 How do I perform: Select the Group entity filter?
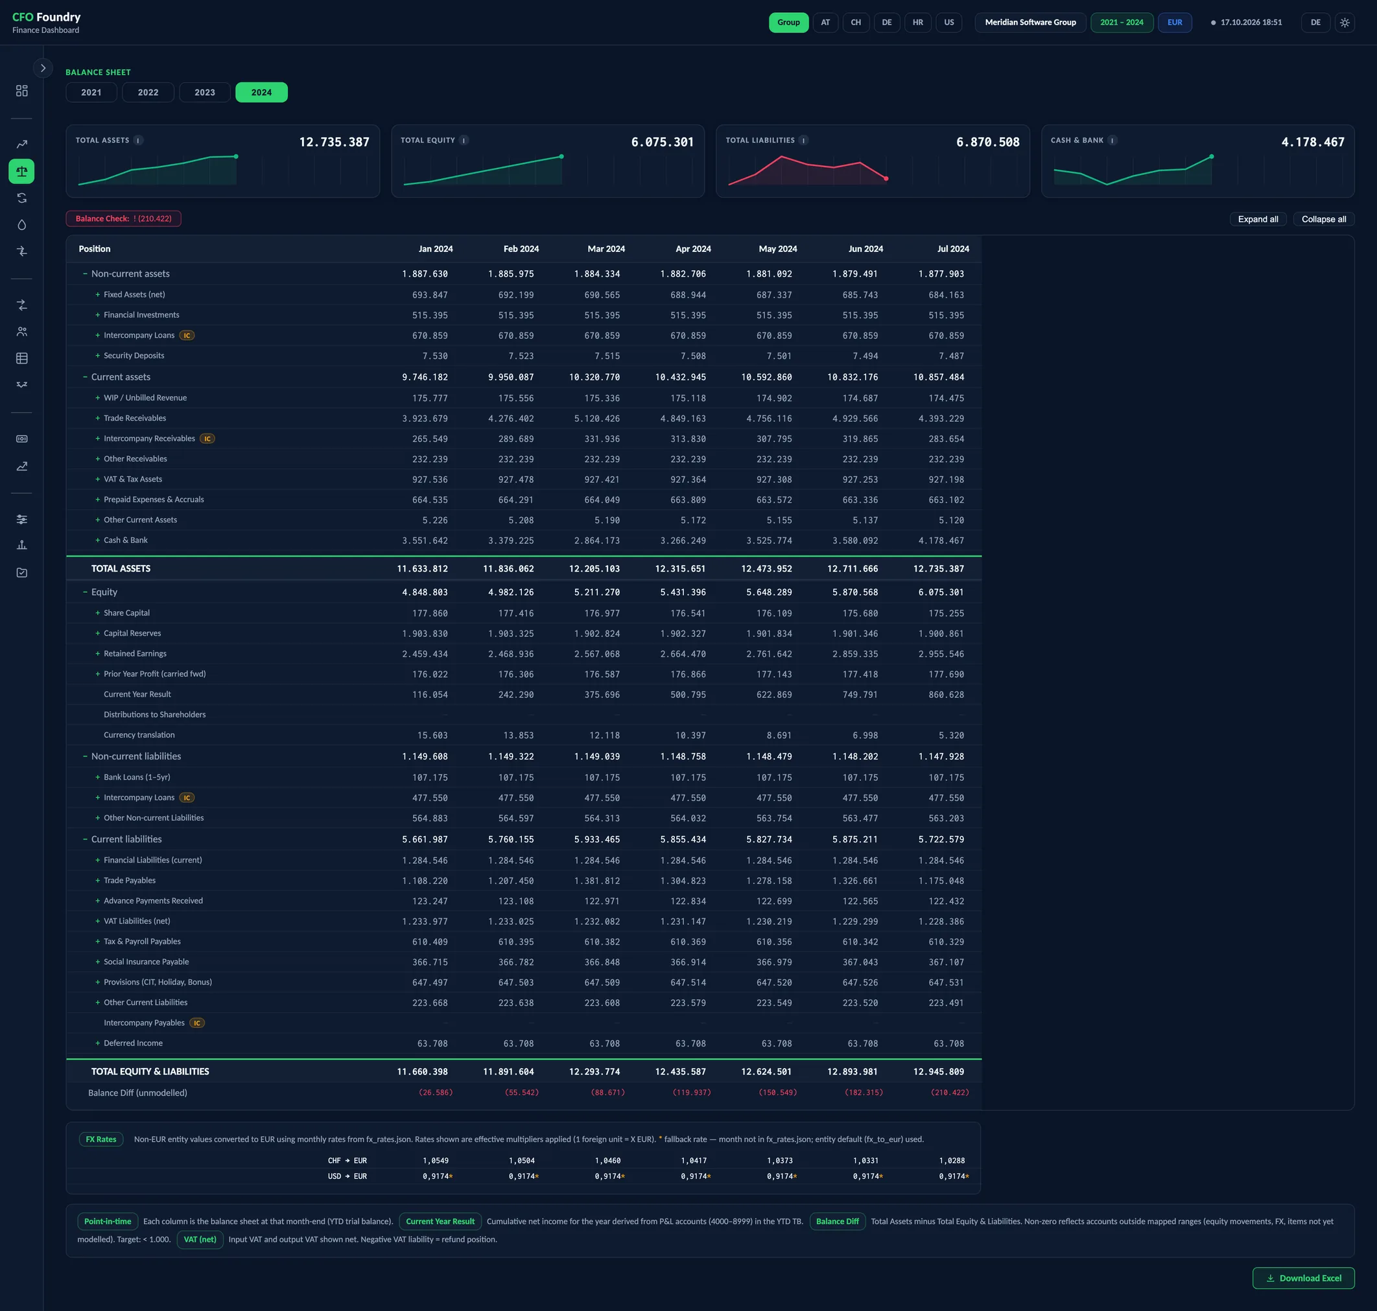[788, 23]
